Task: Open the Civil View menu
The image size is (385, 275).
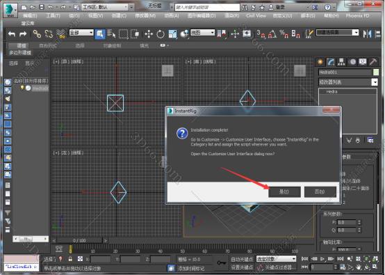Action: [x=256, y=16]
